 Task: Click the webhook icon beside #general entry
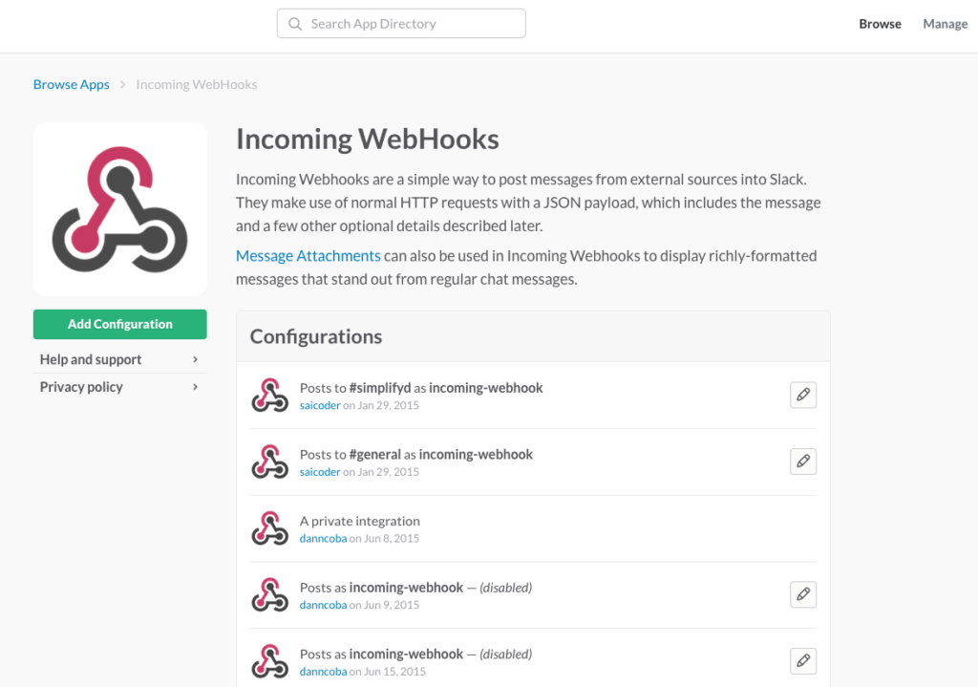[270, 462]
